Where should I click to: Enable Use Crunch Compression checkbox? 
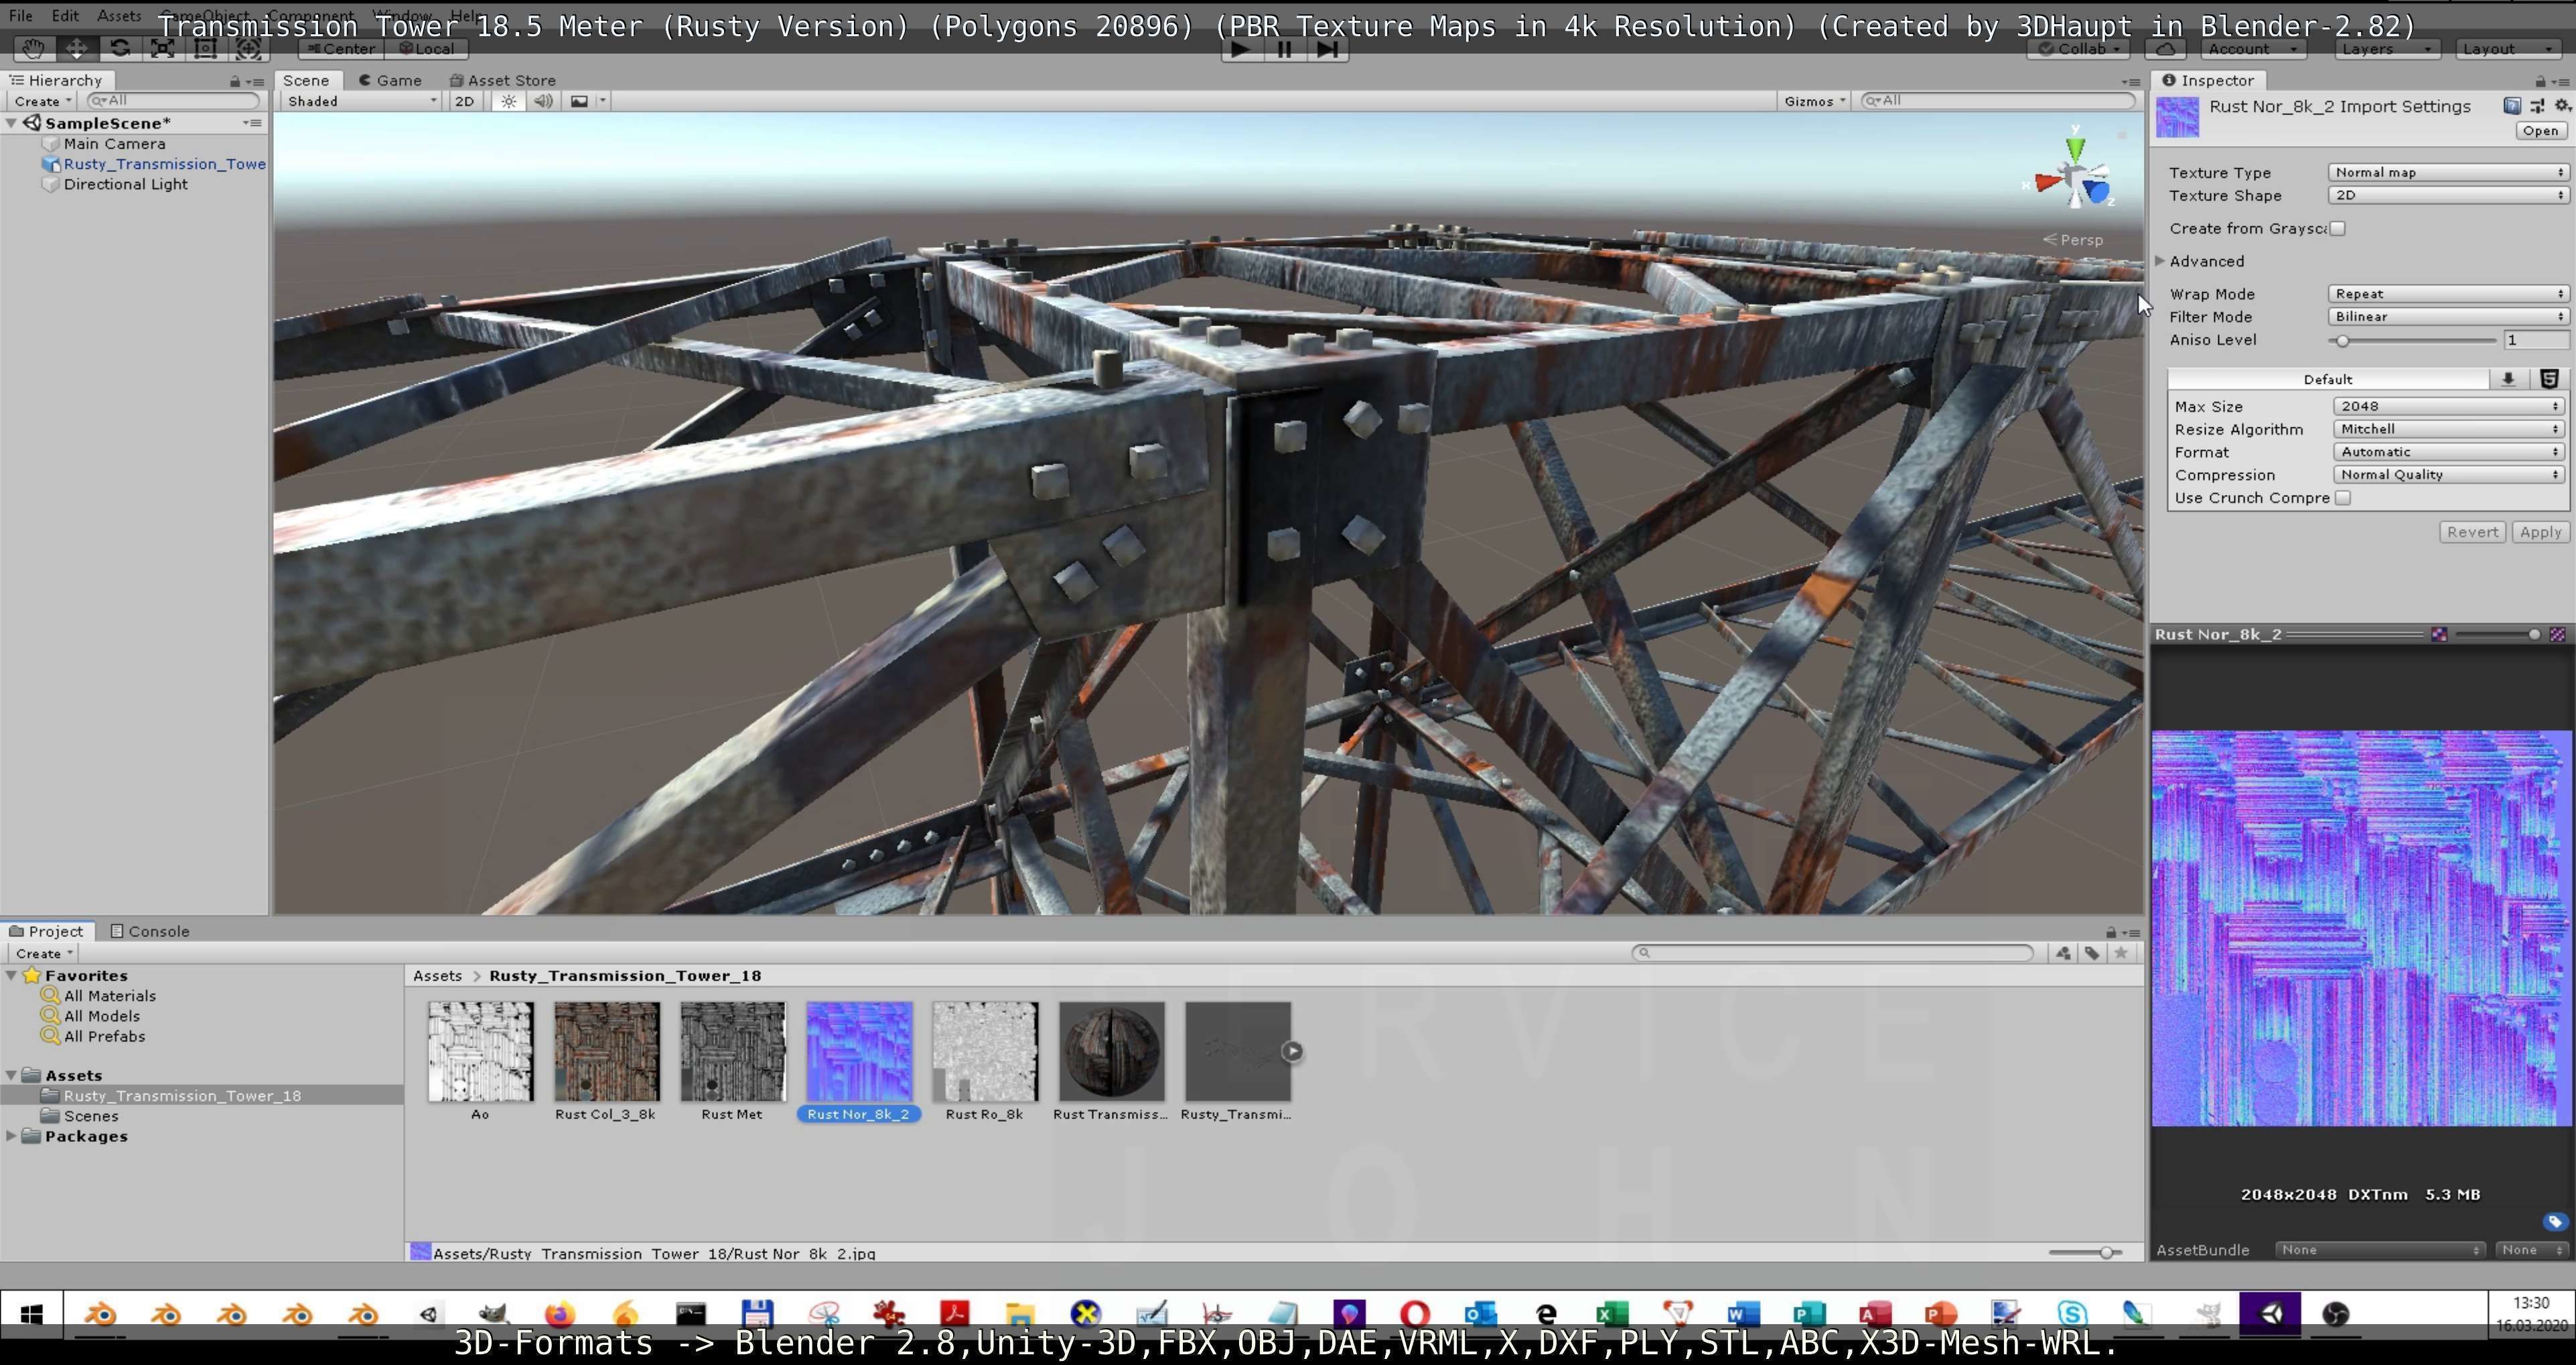click(x=2343, y=498)
